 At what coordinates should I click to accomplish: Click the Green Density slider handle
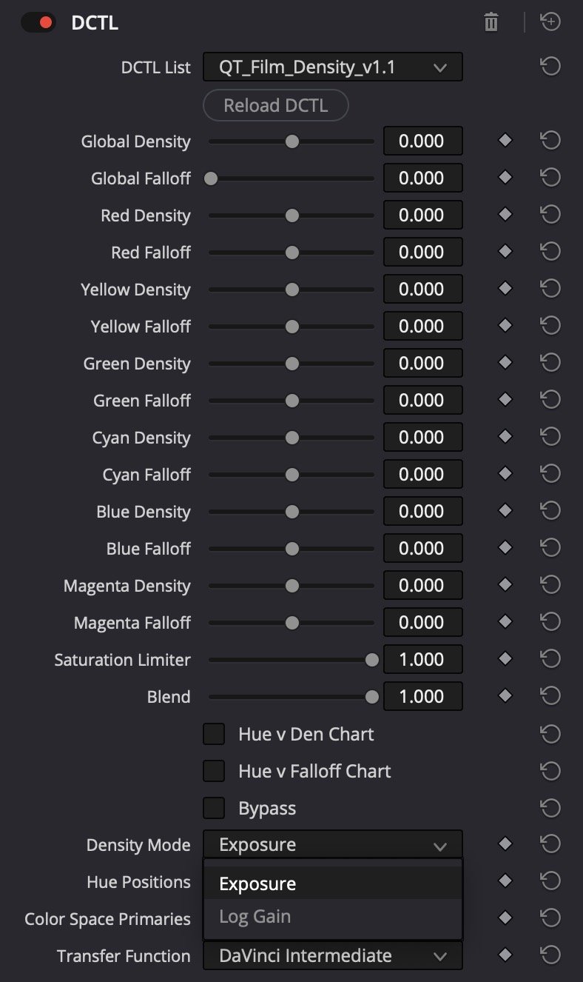tap(291, 363)
